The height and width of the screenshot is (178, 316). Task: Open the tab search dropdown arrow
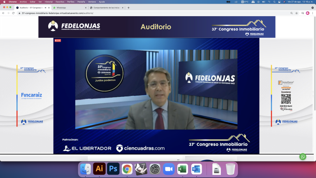pyautogui.click(x=313, y=8)
